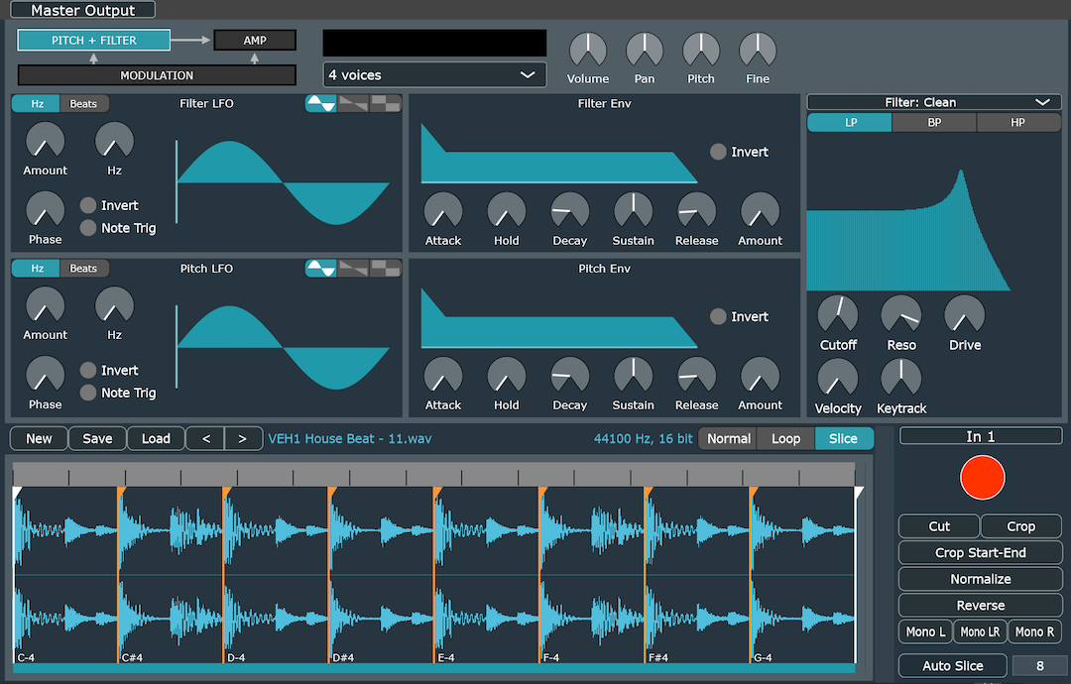This screenshot has height=684, width=1071.
Task: Click the red record button under In 1
Action: (982, 477)
